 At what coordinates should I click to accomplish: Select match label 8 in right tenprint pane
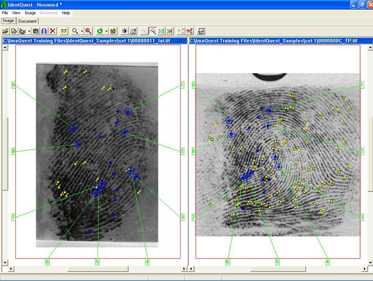(194, 151)
